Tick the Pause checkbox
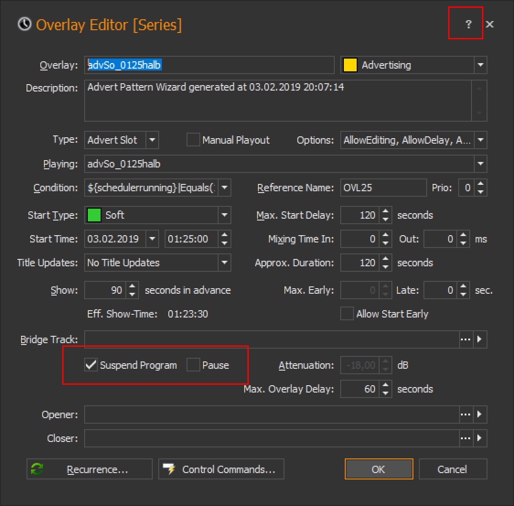The height and width of the screenshot is (506, 514). click(193, 365)
